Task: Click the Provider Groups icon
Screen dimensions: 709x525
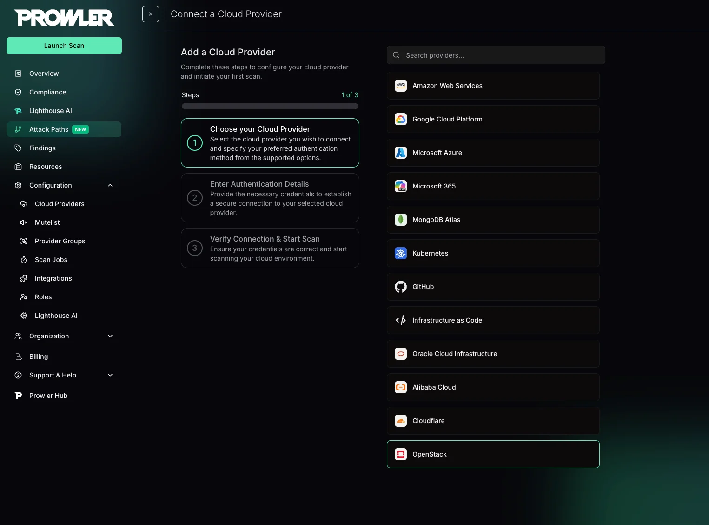Action: pos(24,241)
